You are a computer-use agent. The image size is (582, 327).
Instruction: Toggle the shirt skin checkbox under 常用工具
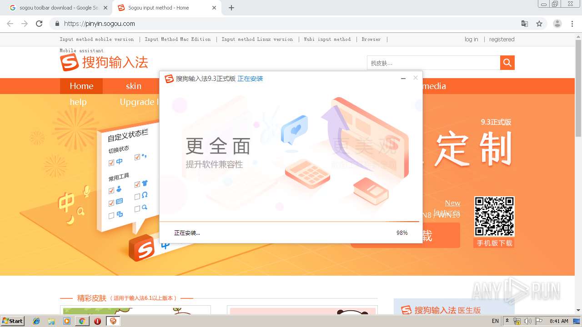click(137, 184)
